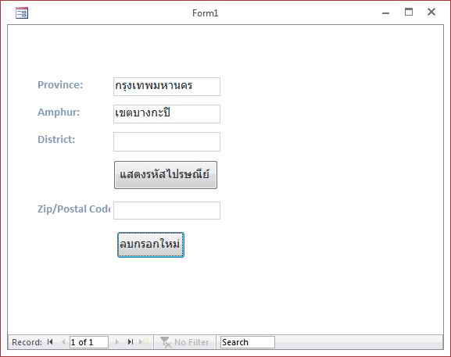This screenshot has width=451, height=357.
Task: Click the Form1 window icon
Action: click(x=22, y=13)
